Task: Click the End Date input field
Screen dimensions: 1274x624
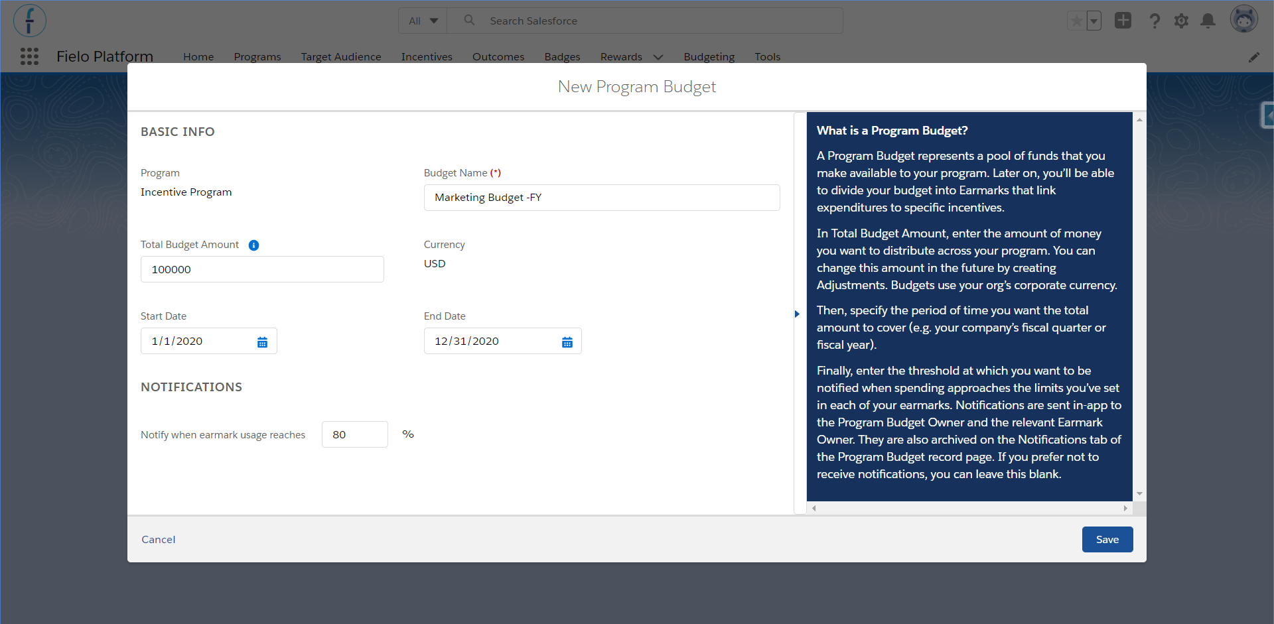Action: 503,341
